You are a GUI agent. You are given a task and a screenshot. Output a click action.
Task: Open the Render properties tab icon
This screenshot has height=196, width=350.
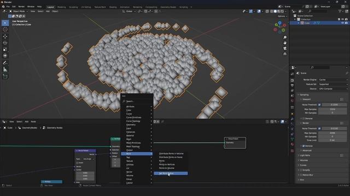[x=292, y=80]
